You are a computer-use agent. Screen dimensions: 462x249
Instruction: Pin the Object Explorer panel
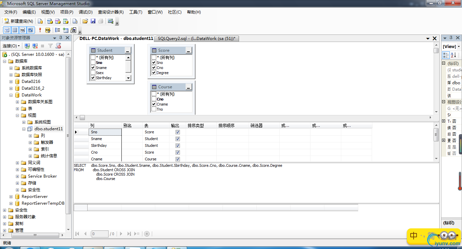pos(61,38)
